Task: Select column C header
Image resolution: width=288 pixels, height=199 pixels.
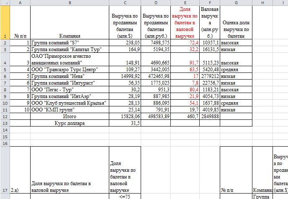Action: 125,3
